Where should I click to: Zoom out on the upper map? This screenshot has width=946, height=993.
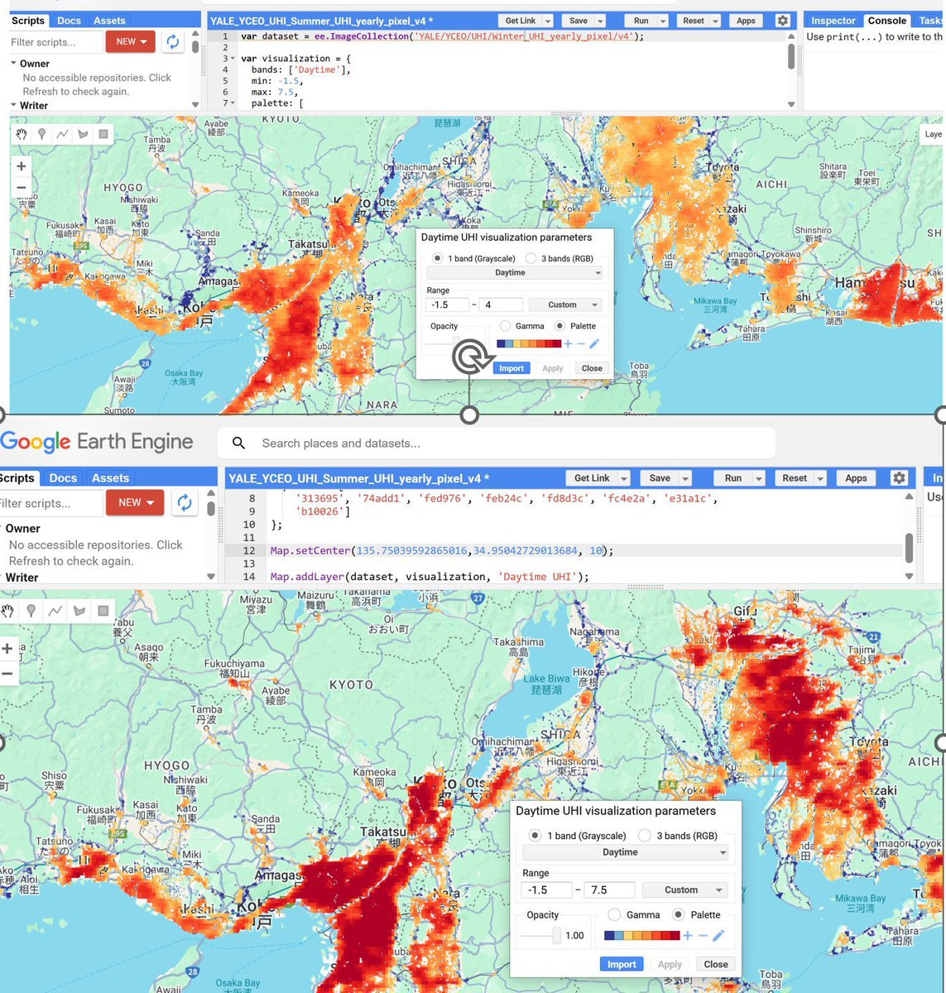(x=22, y=187)
